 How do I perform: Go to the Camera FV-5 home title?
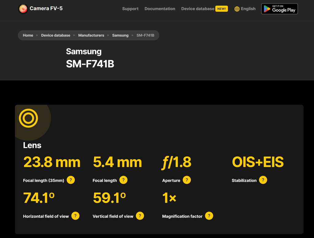click(46, 8)
